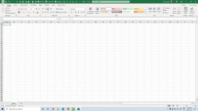
Task: Open the Sort & Filter dropdown
Action: (174, 11)
